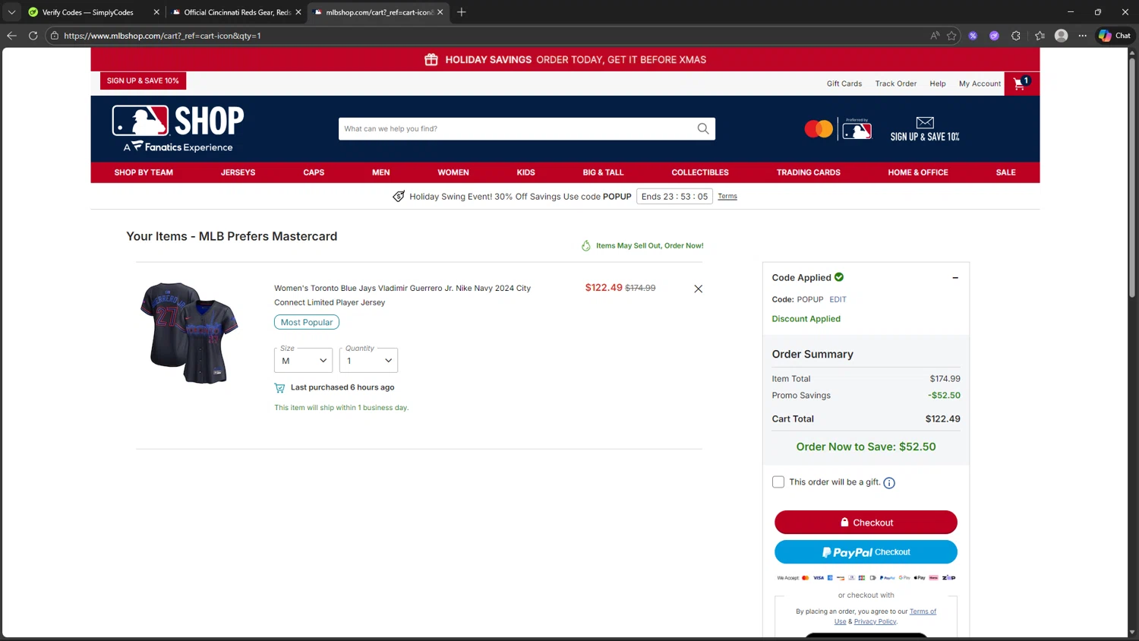Open Help link
Viewport: 1139px width, 641px height.
(938, 84)
